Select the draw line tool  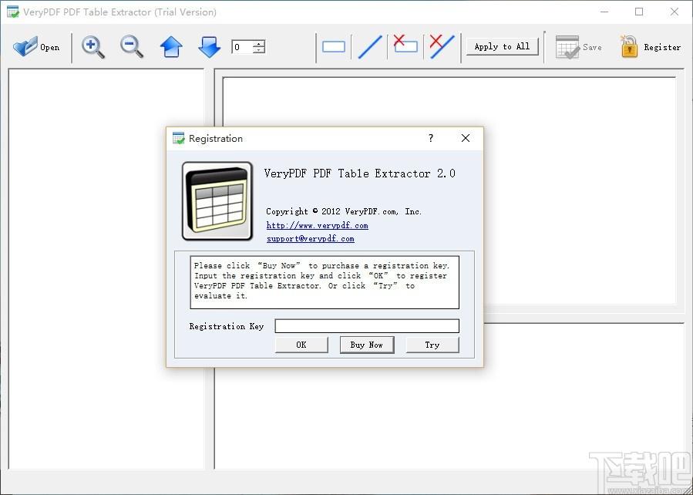pyautogui.click(x=370, y=47)
